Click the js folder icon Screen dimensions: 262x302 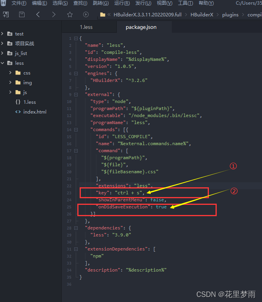point(18,92)
